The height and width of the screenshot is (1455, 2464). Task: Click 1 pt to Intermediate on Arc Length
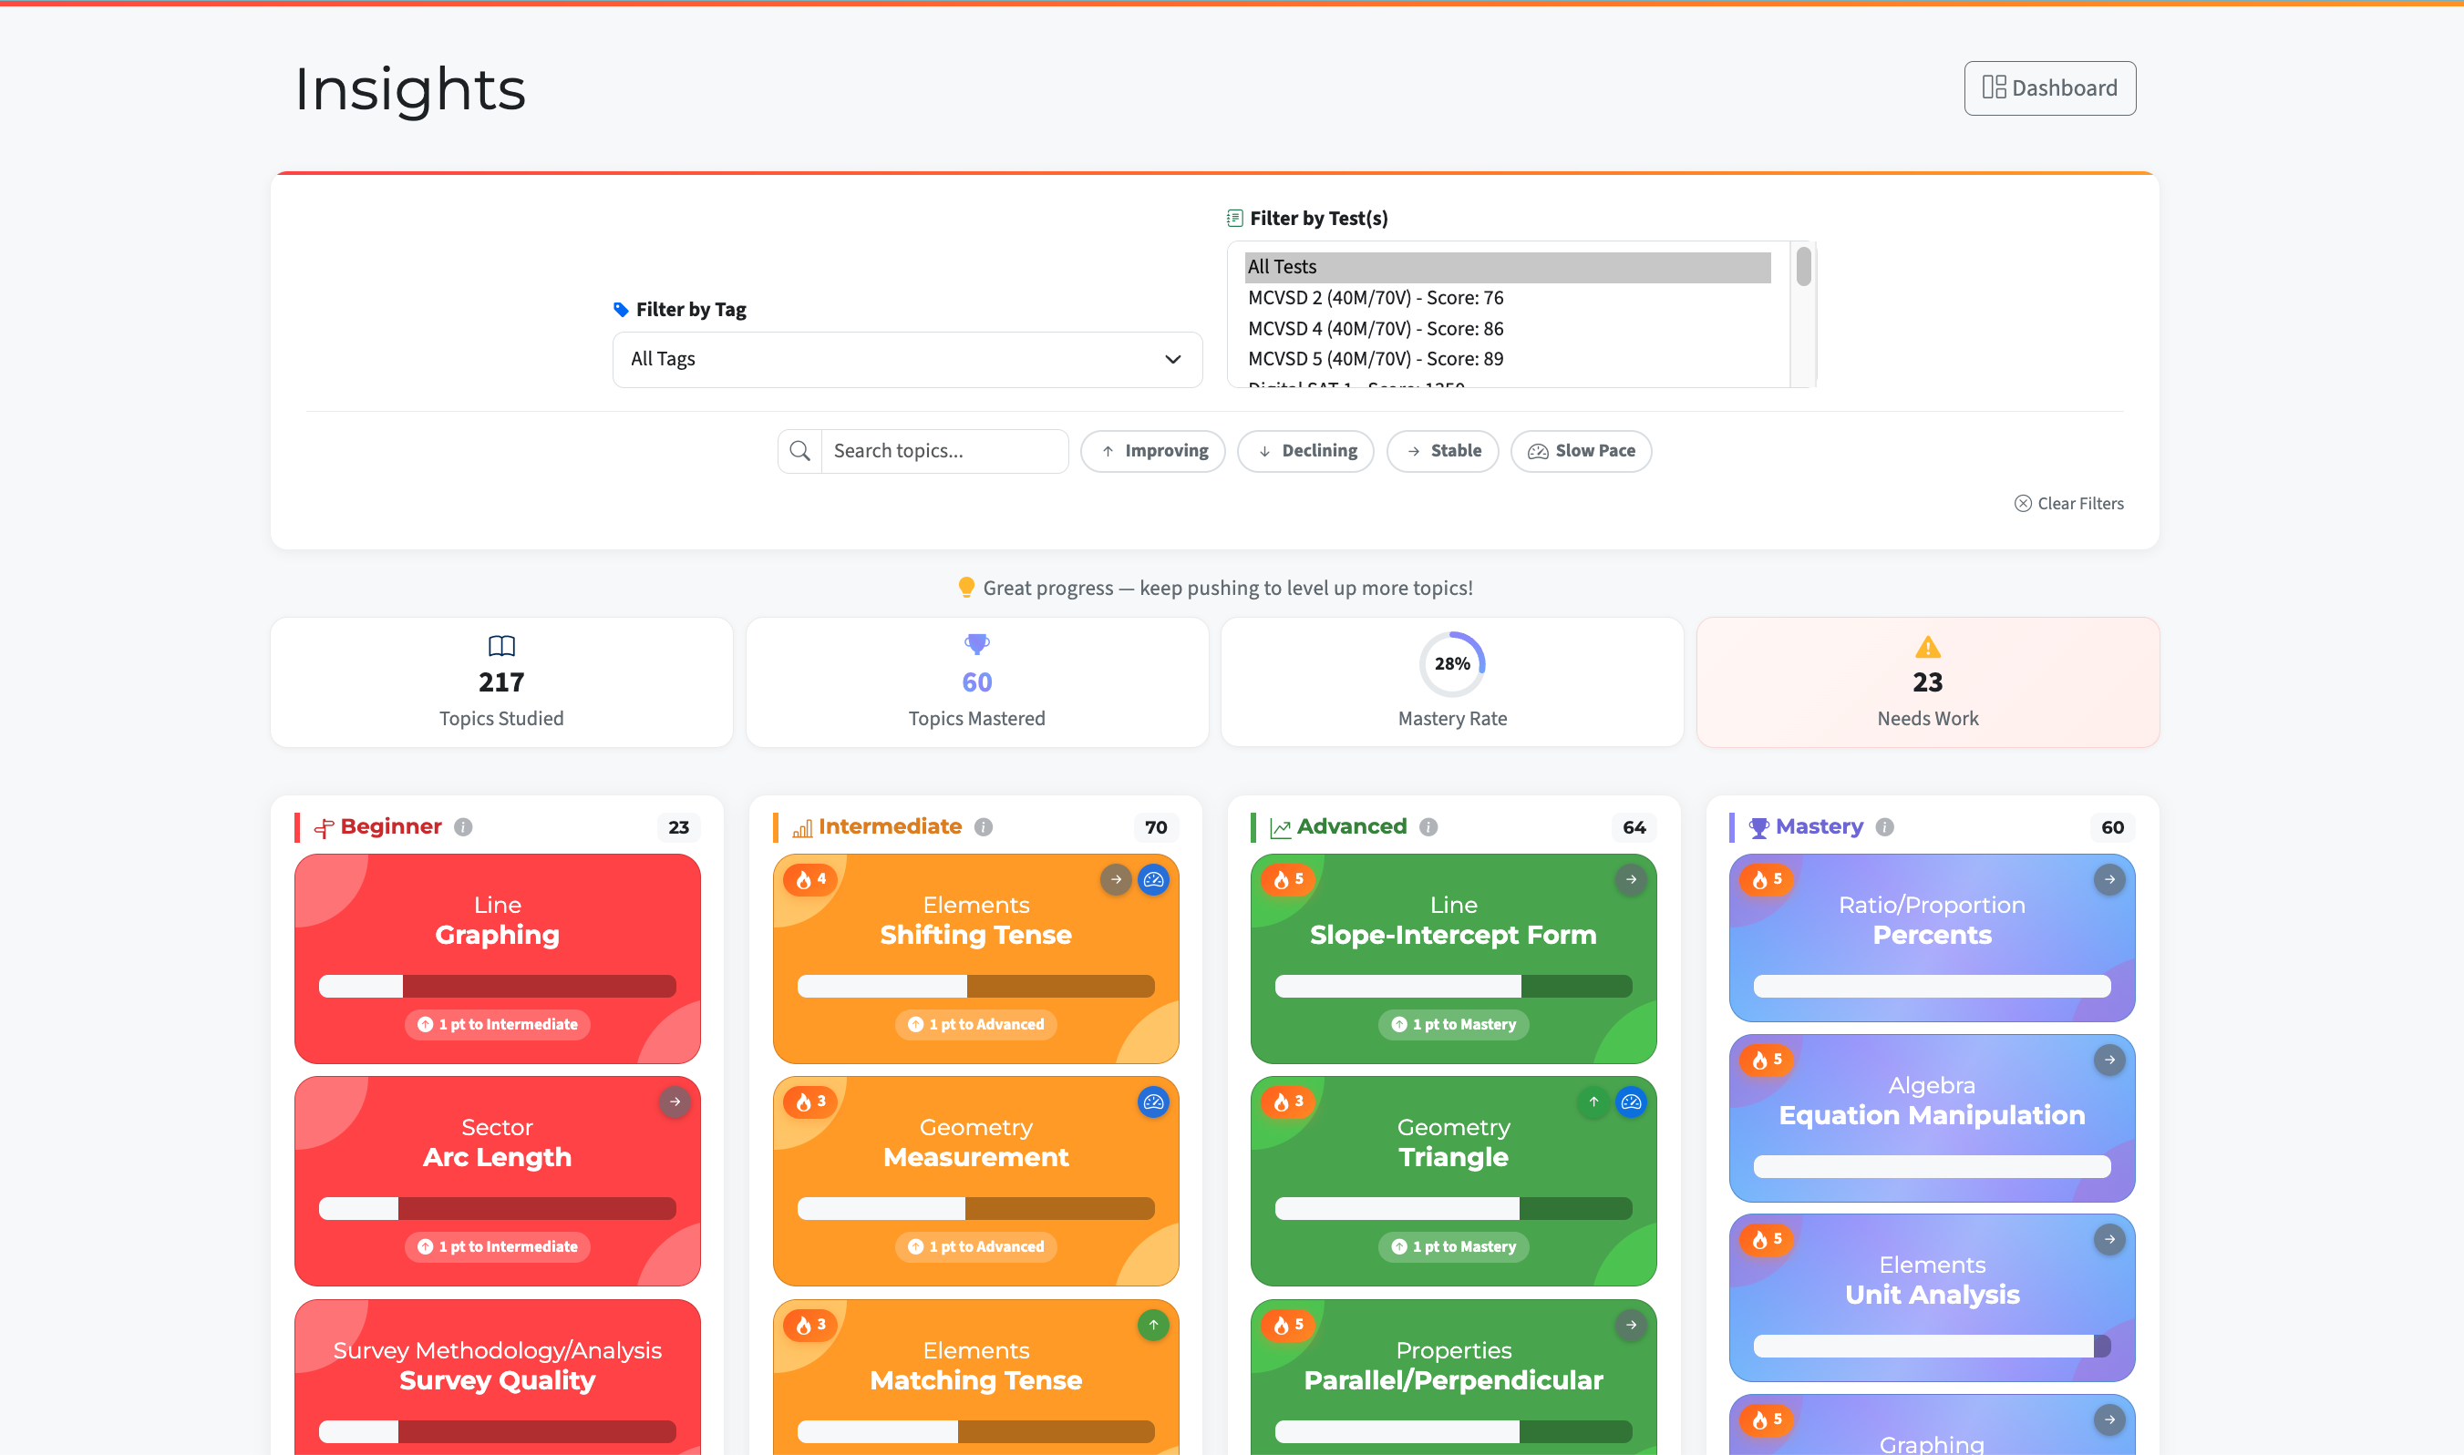pos(498,1246)
